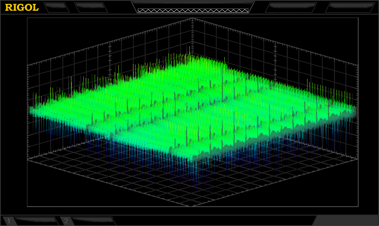Screen dimensions: 379x226
Task: Click the empty status box beside RIGOL logo
Action: click(x=57, y=8)
